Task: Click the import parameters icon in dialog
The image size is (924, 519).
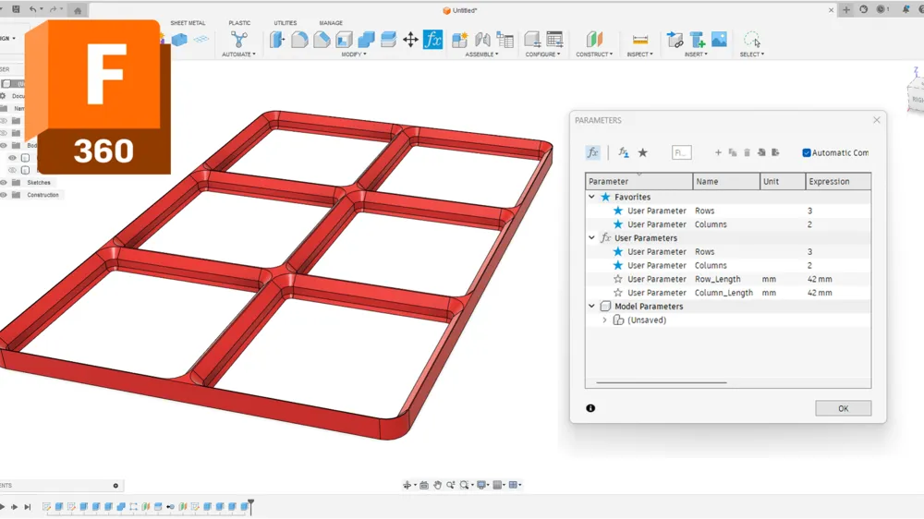Action: click(761, 152)
